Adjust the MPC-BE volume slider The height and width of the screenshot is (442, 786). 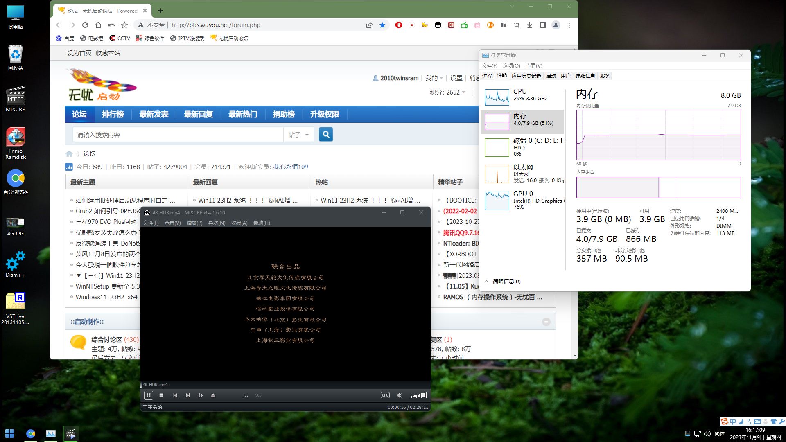click(x=418, y=395)
